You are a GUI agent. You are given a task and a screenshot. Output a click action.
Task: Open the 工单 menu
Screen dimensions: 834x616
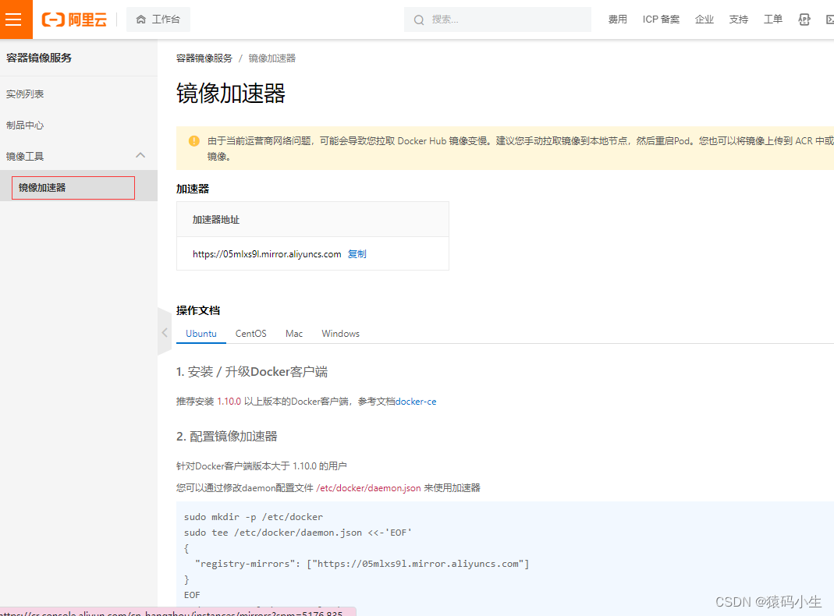coord(773,19)
